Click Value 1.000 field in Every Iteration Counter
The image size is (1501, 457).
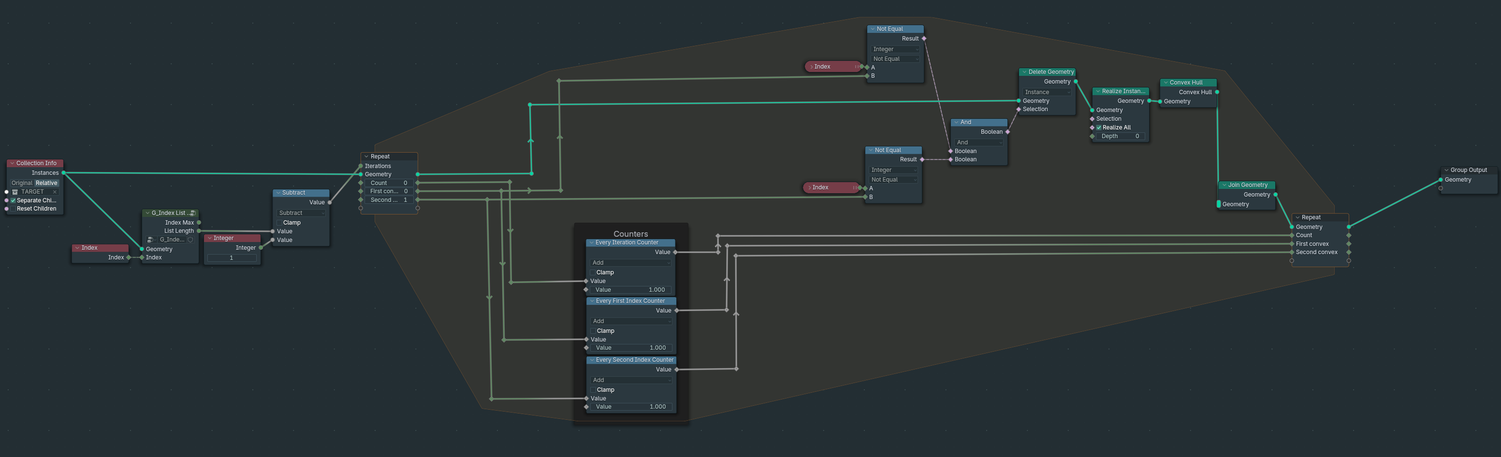pyautogui.click(x=630, y=290)
